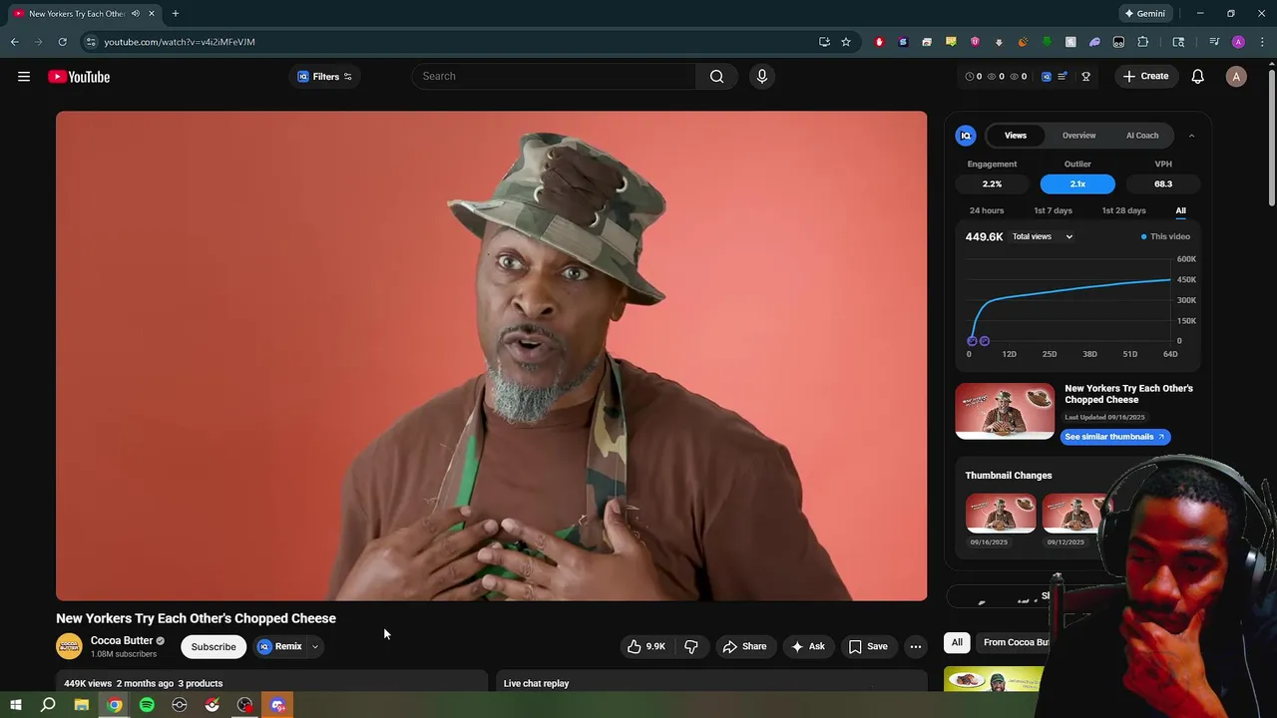
Task: Click the video title in vidIQ panel
Action: tap(1128, 394)
